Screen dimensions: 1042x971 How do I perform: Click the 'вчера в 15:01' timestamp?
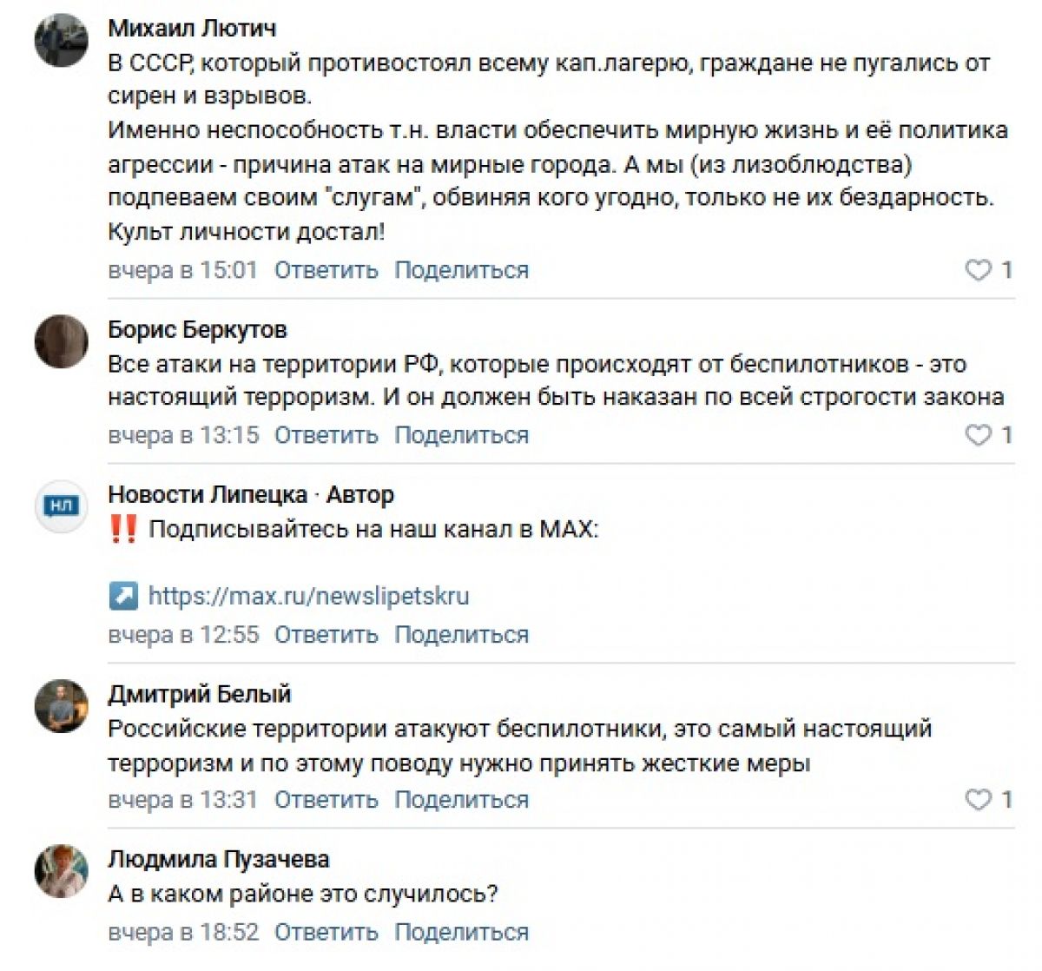tap(183, 270)
